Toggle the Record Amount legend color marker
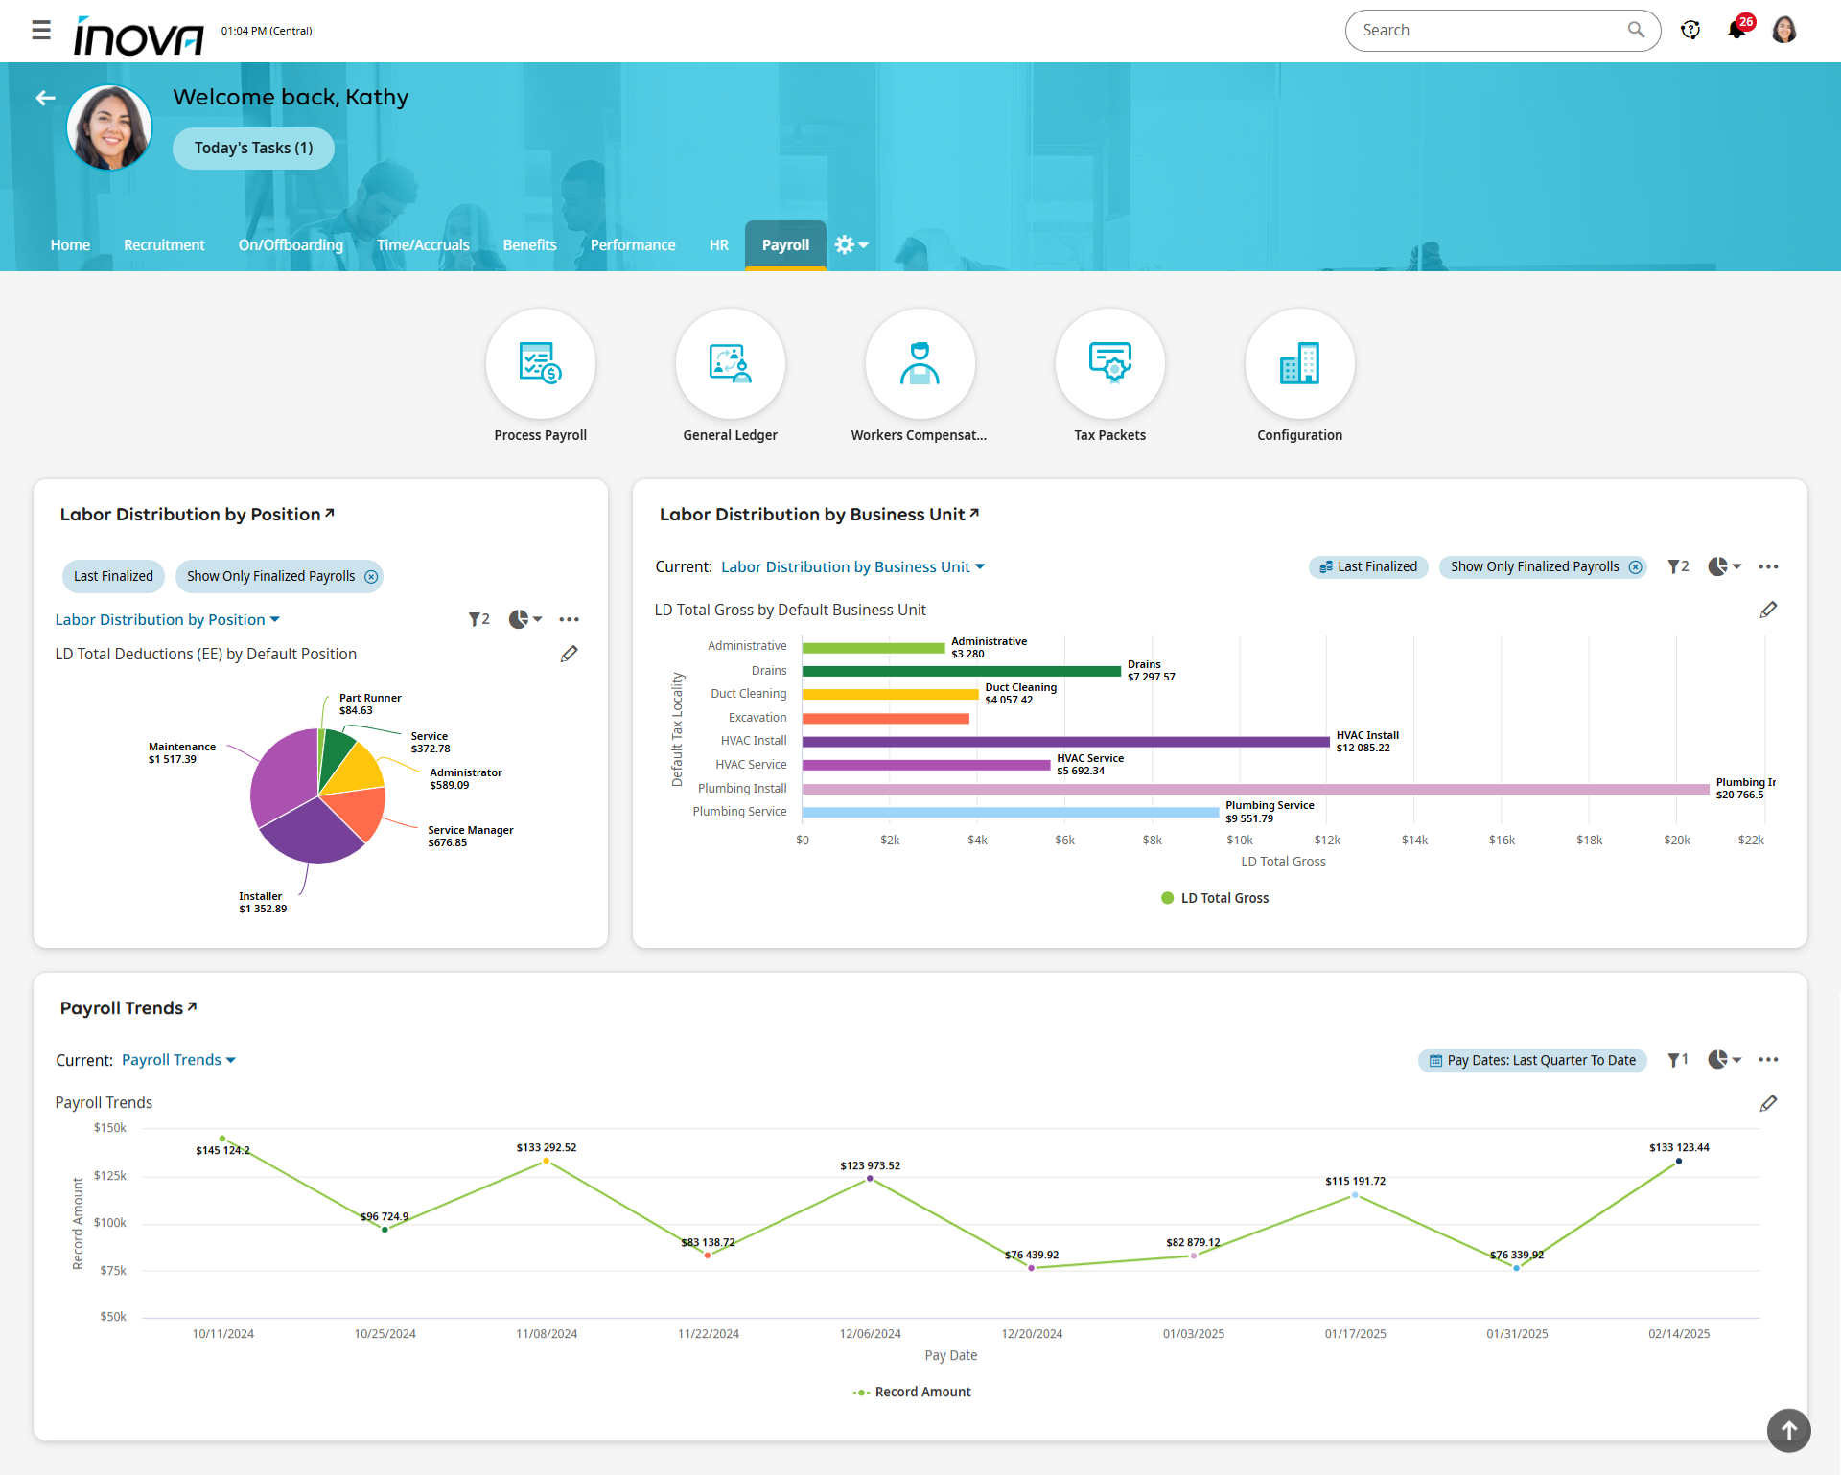 [861, 1393]
